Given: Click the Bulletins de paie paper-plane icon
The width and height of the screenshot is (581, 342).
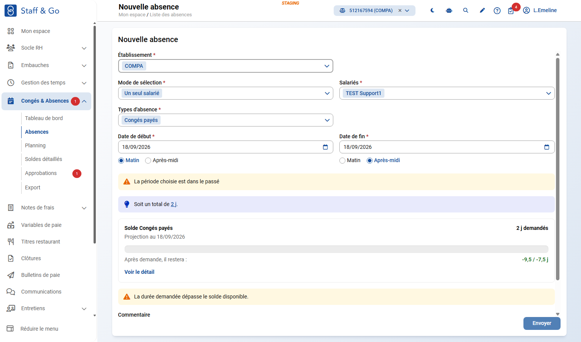Looking at the screenshot, I should pyautogui.click(x=11, y=275).
